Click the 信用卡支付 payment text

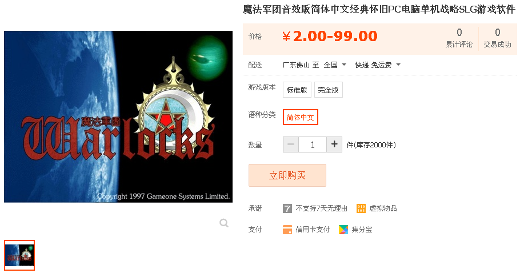(313, 229)
